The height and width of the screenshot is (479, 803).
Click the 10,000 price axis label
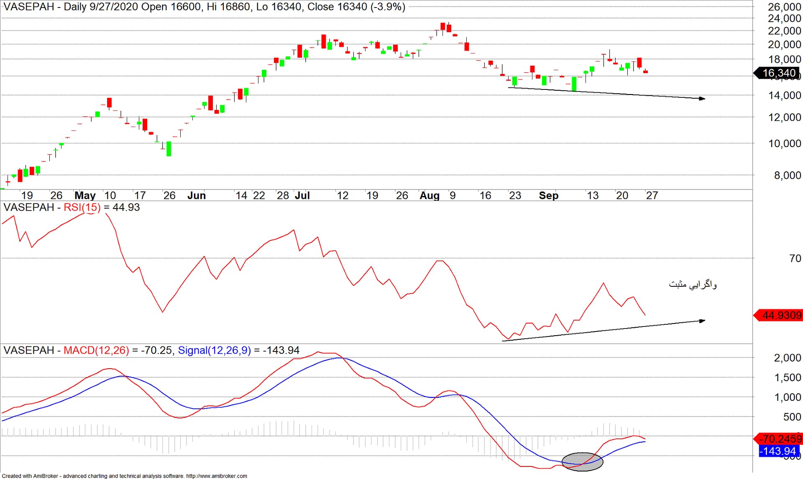(785, 144)
